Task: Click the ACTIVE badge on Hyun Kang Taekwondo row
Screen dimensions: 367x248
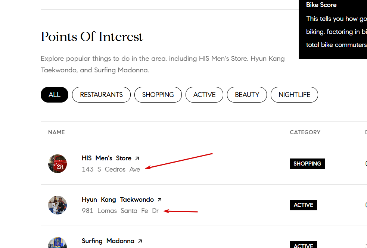Action: tap(303, 205)
